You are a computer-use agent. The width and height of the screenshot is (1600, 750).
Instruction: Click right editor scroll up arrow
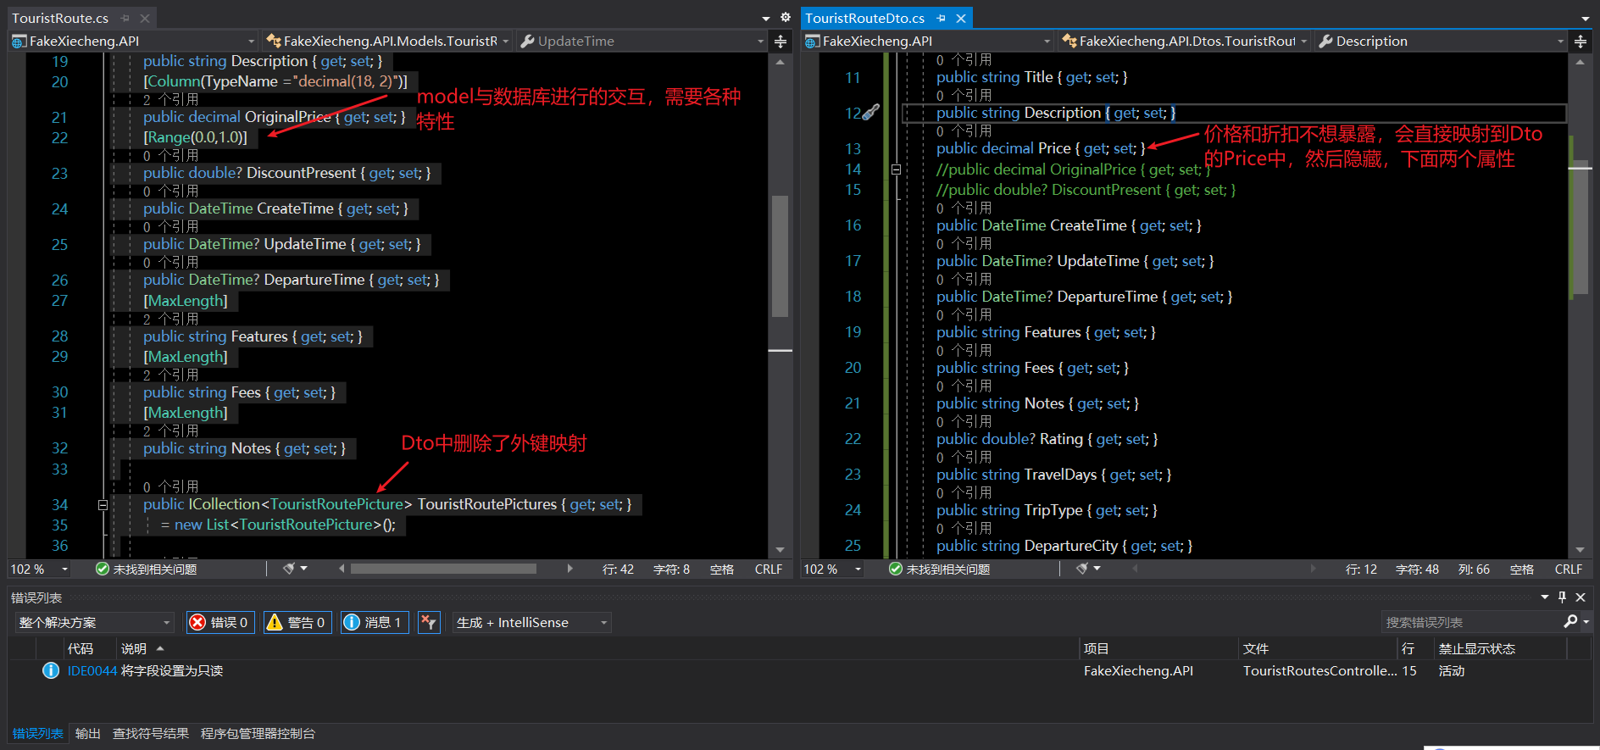coord(1580,62)
